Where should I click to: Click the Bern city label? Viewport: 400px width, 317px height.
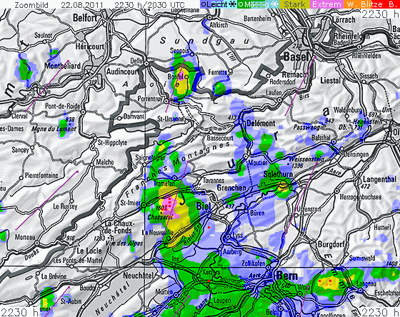click(x=287, y=276)
